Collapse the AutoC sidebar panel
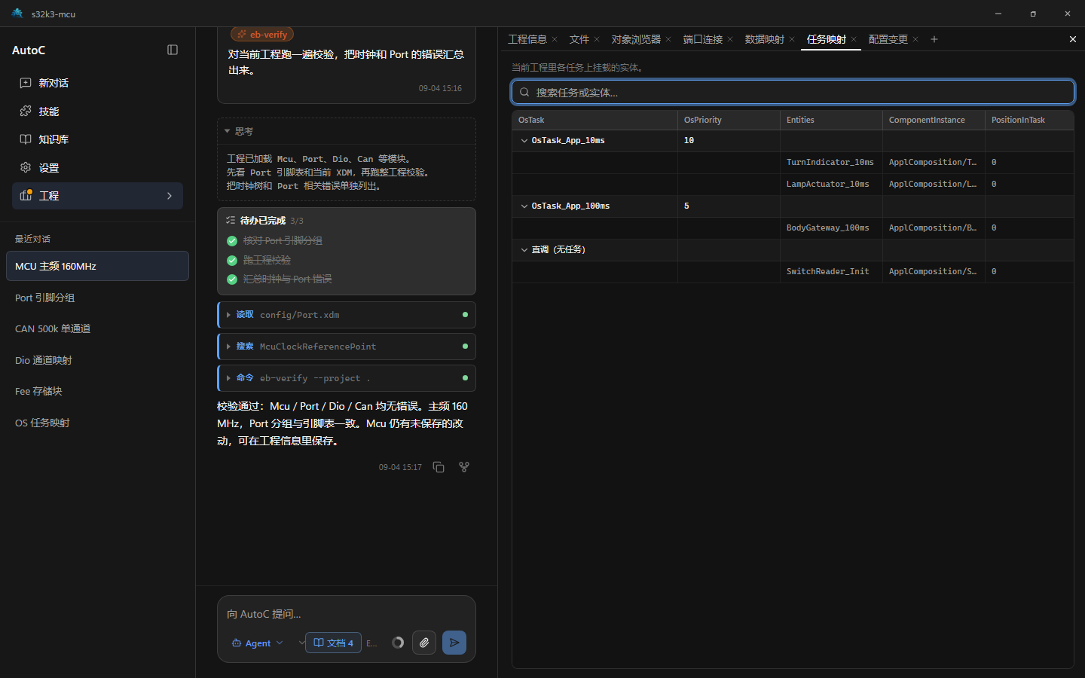 point(173,50)
